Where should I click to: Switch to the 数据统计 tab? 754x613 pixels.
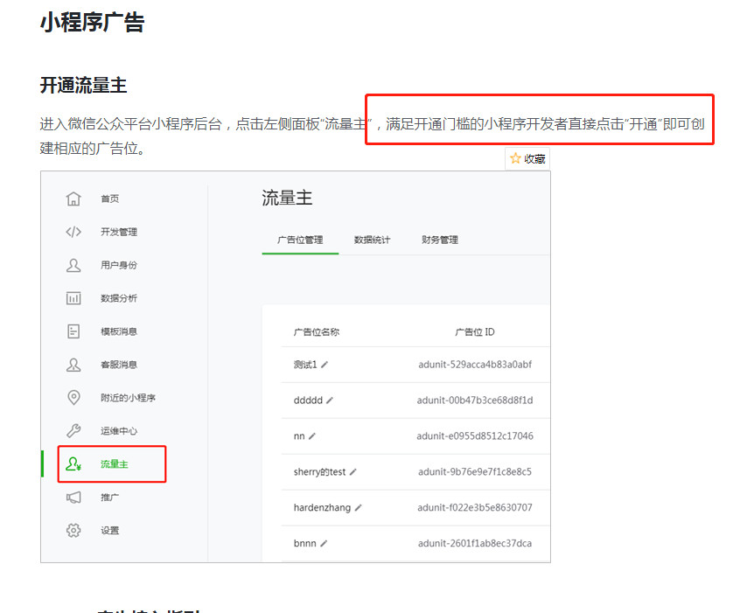(x=373, y=240)
